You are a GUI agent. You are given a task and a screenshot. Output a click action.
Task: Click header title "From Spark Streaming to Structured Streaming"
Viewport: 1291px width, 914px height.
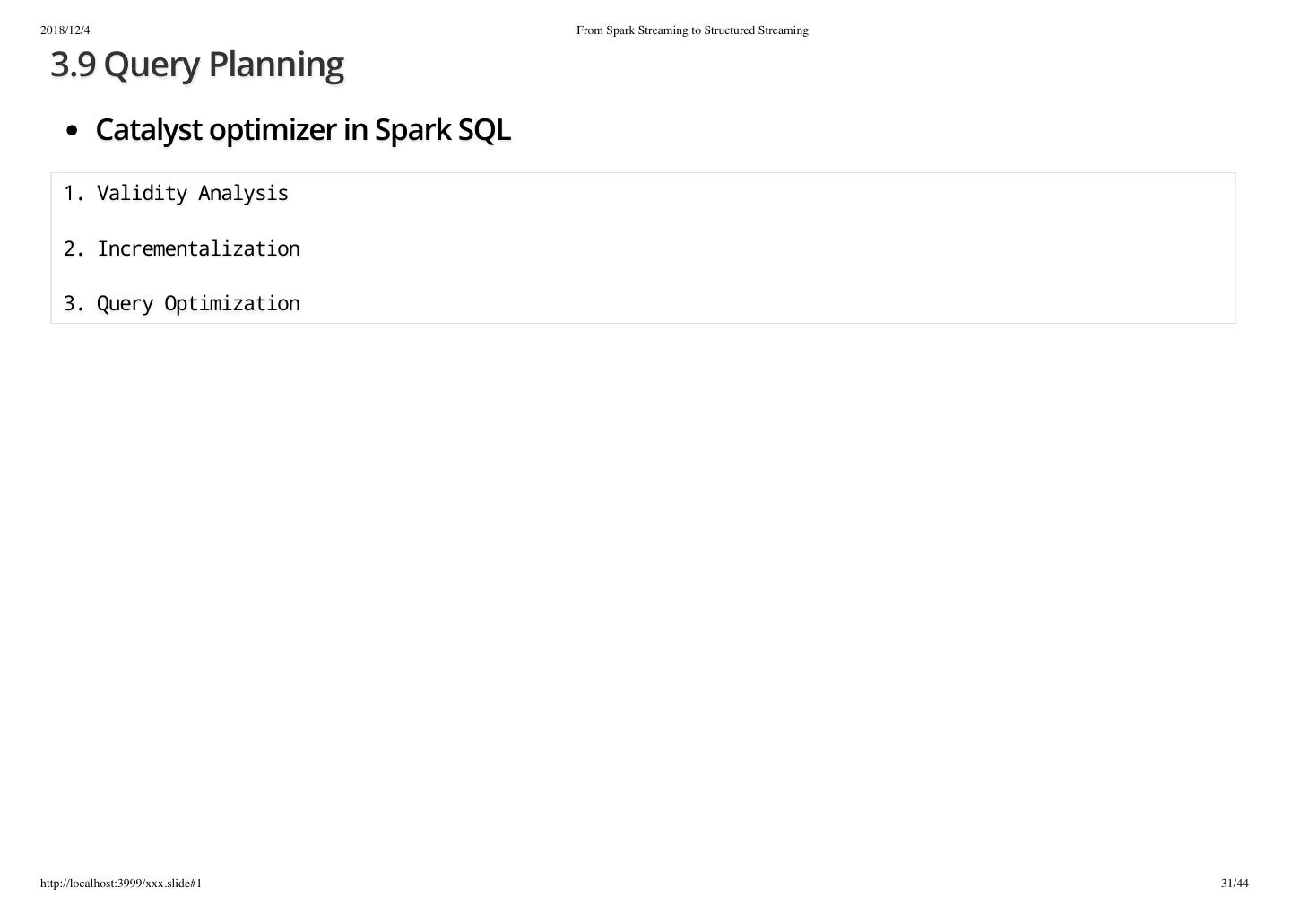691,30
